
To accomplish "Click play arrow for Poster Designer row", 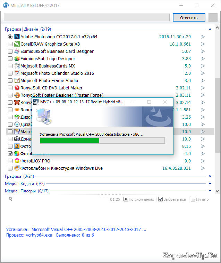I will (203, 95).
